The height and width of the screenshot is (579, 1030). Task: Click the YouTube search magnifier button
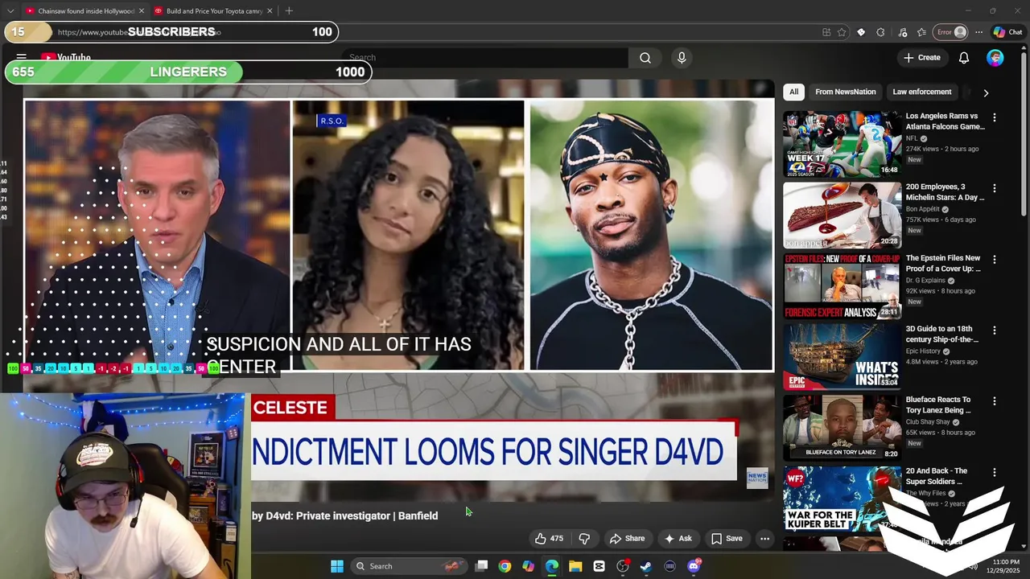645,58
